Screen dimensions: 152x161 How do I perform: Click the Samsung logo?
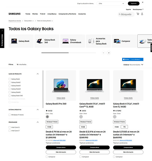coord(14,14)
